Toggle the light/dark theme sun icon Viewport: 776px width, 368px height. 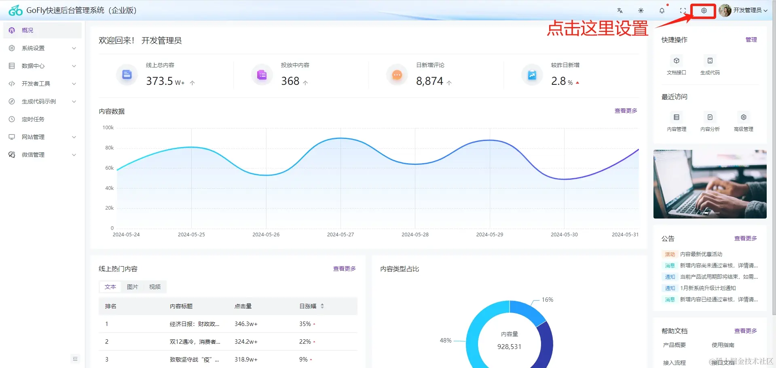click(x=641, y=11)
